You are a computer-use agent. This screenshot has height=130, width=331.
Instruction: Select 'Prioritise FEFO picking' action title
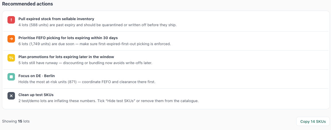pyautogui.click(x=68, y=38)
